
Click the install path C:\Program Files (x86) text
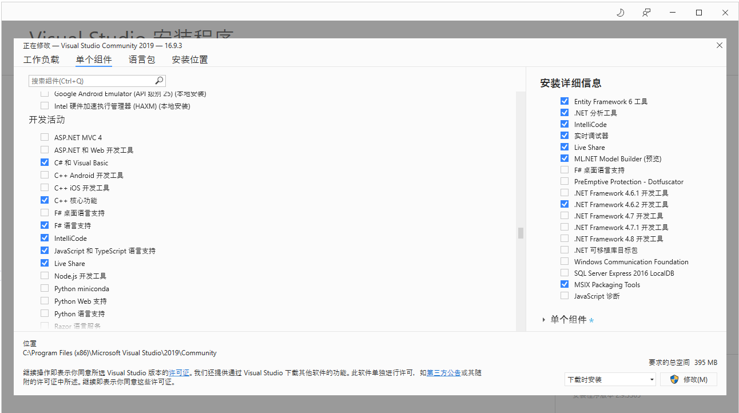[120, 353]
